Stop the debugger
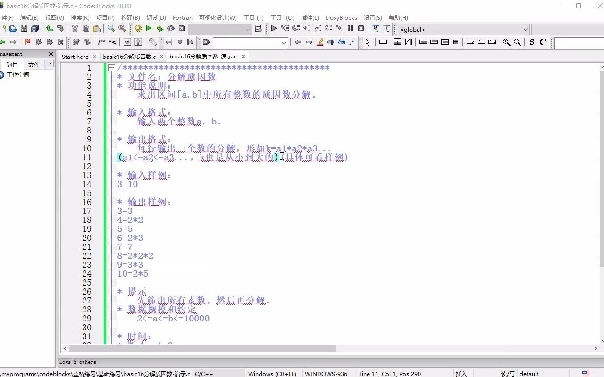Screen dimensions: 604x377 click(361, 28)
